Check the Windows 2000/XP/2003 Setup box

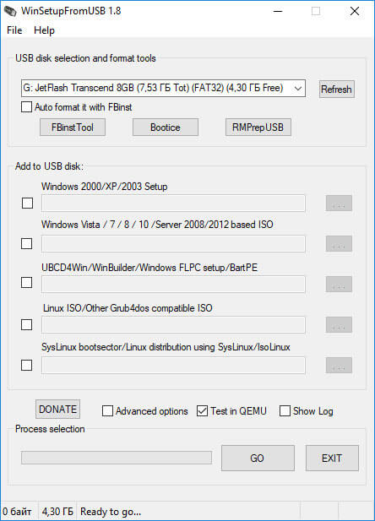pos(27,203)
